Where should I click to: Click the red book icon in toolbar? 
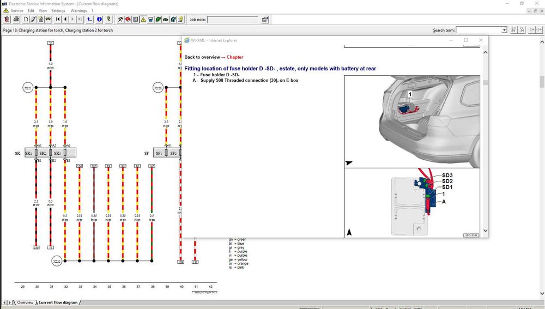128,20
